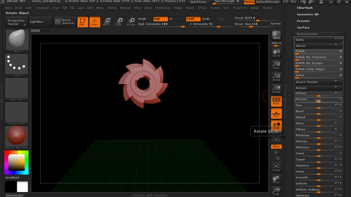Click the QuickSave button
The height and width of the screenshot is (197, 351).
pos(198,2)
